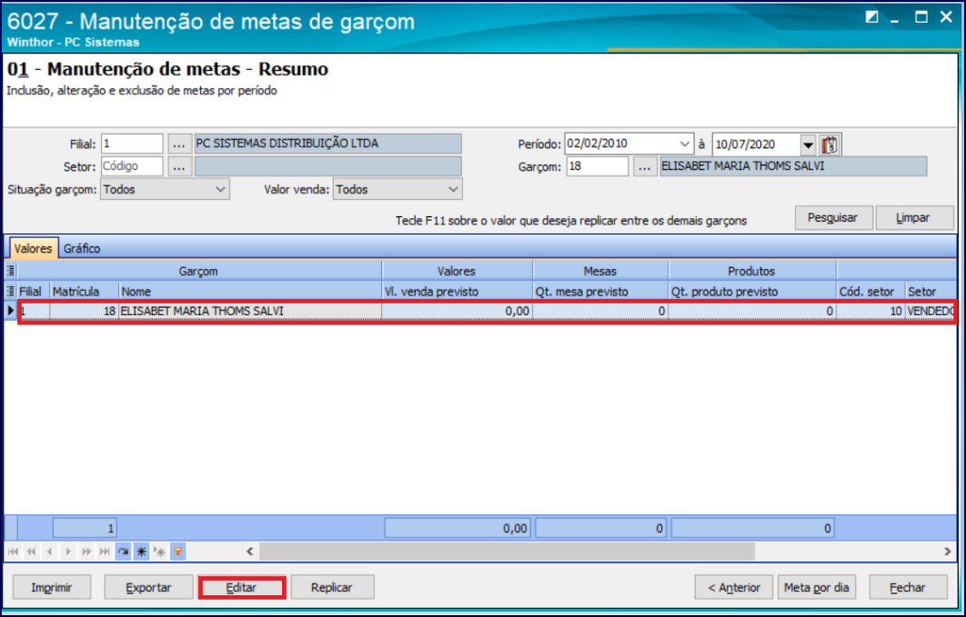Click the Meta por dia button
Viewport: 966px width, 617px height.
tap(816, 588)
